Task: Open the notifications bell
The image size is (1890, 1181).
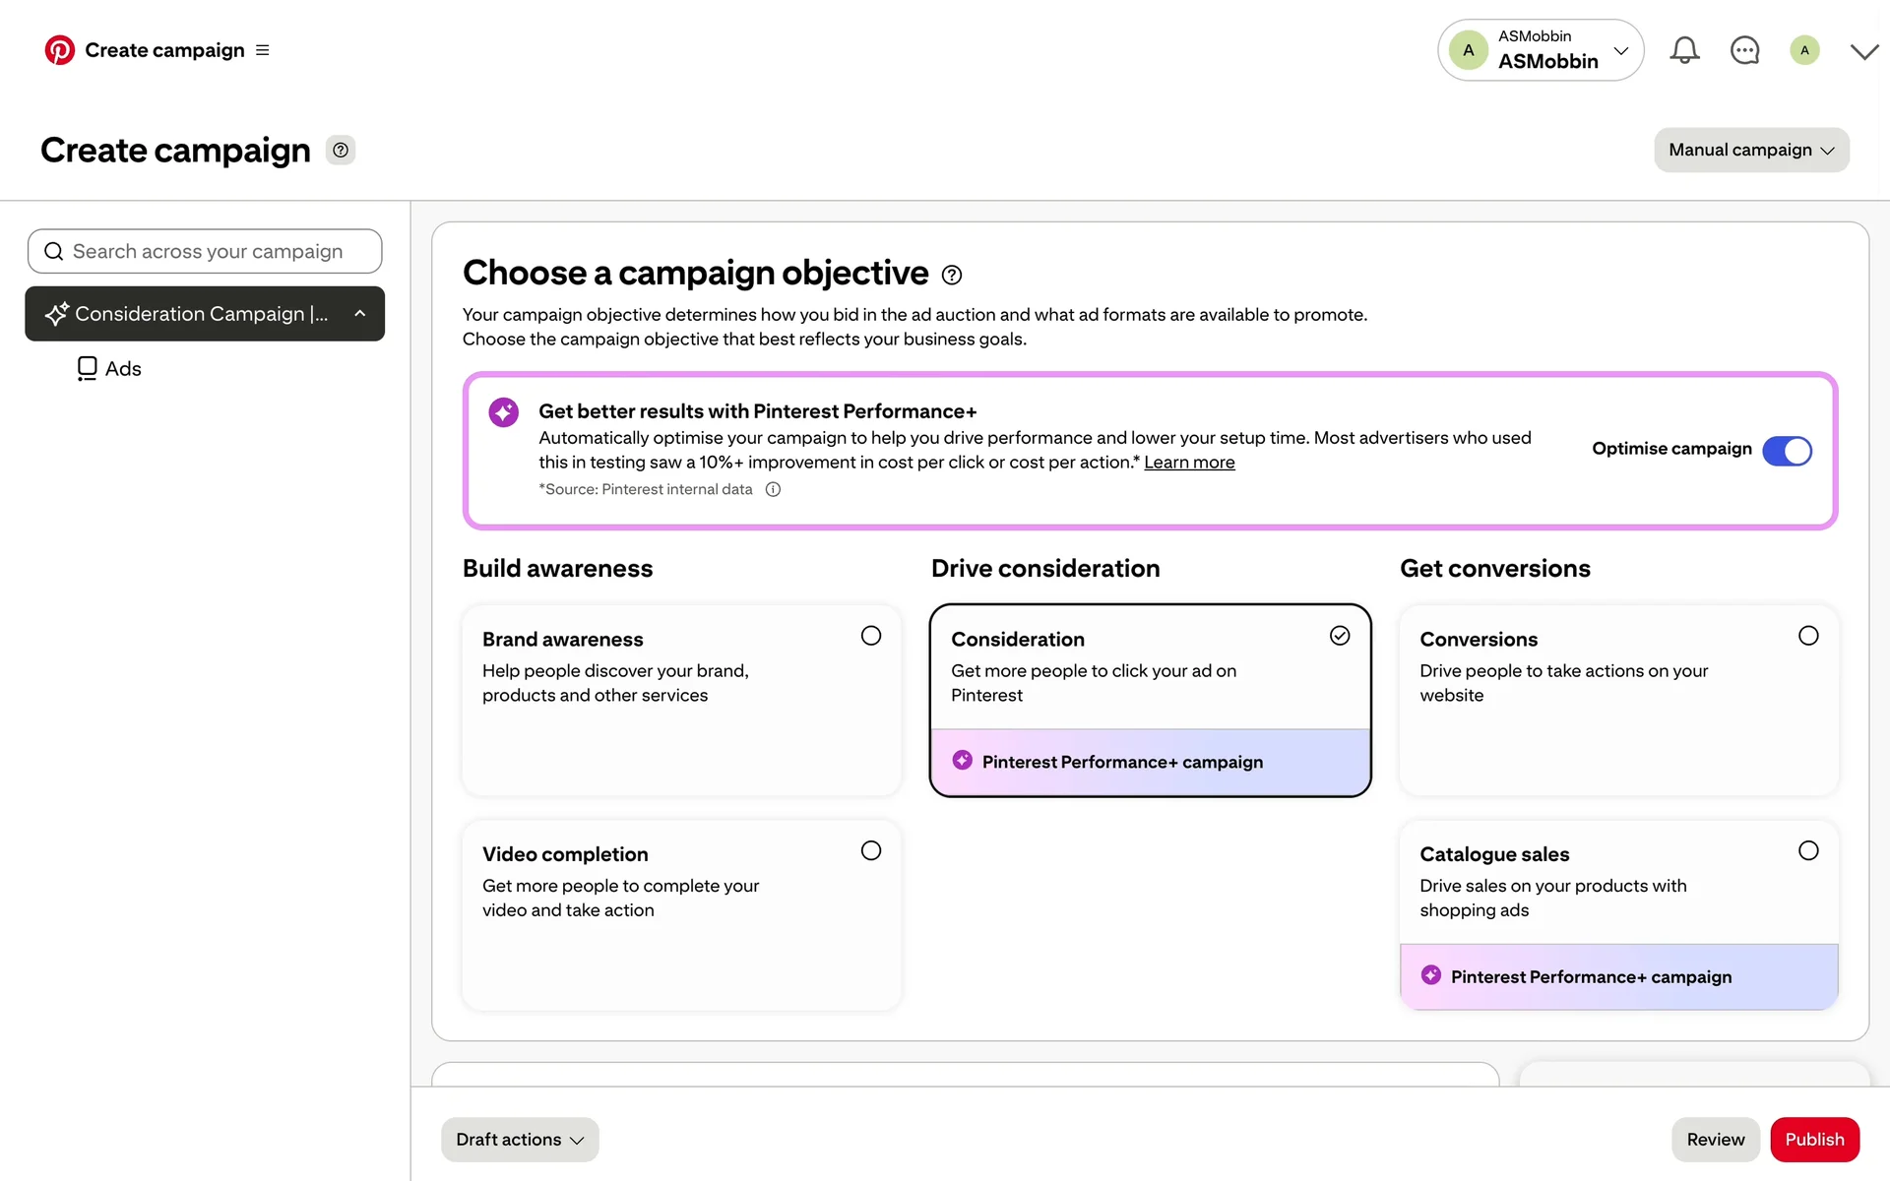Action: tap(1684, 50)
